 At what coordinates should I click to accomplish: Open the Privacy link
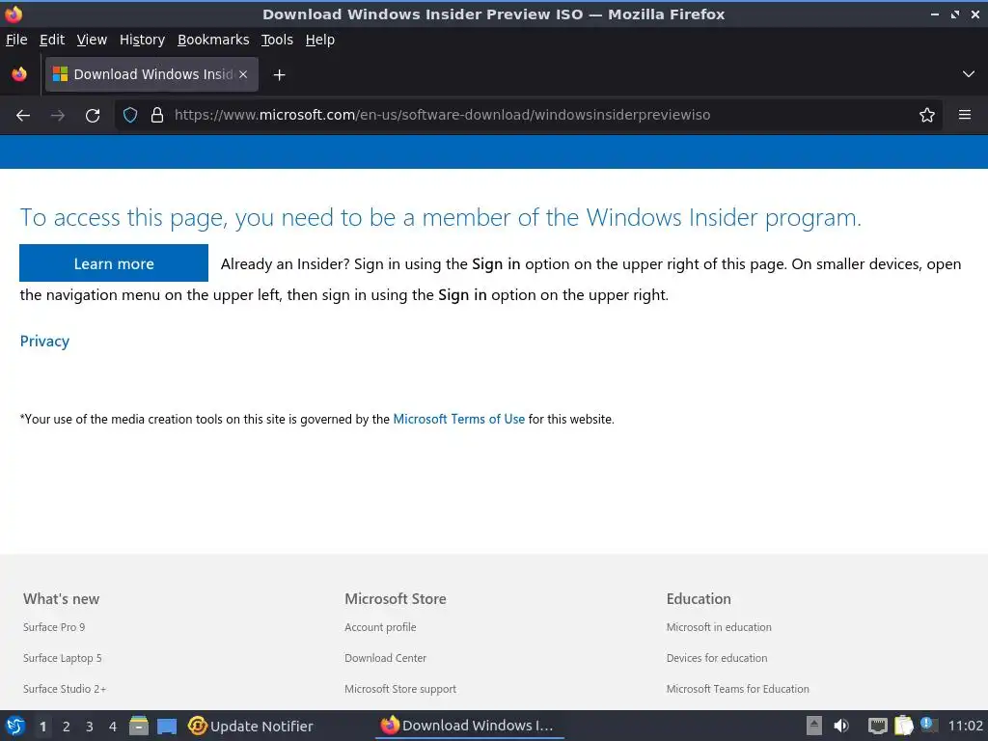click(44, 341)
